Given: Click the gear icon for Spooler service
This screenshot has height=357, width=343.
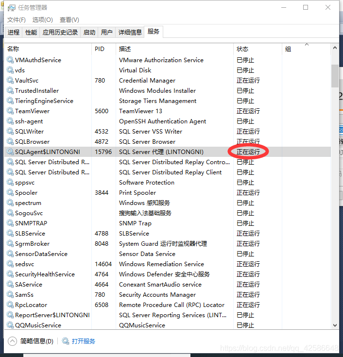Looking at the screenshot, I should pos(10,193).
